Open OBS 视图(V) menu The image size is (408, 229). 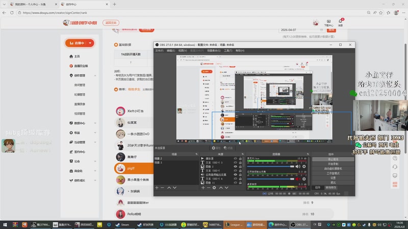(183, 50)
